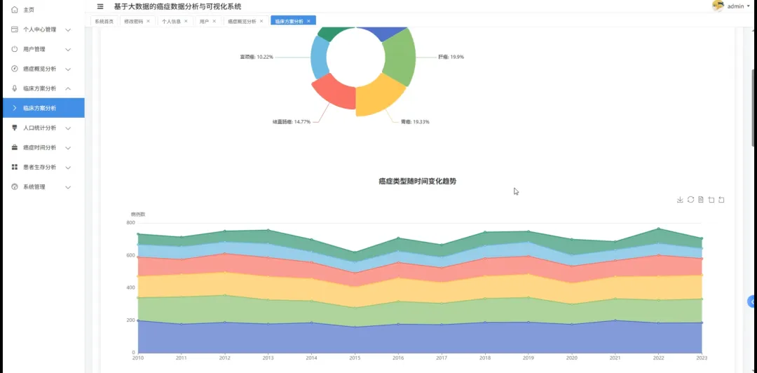757x373 pixels.
Task: Click the 800 y-axis value
Action: 130,223
